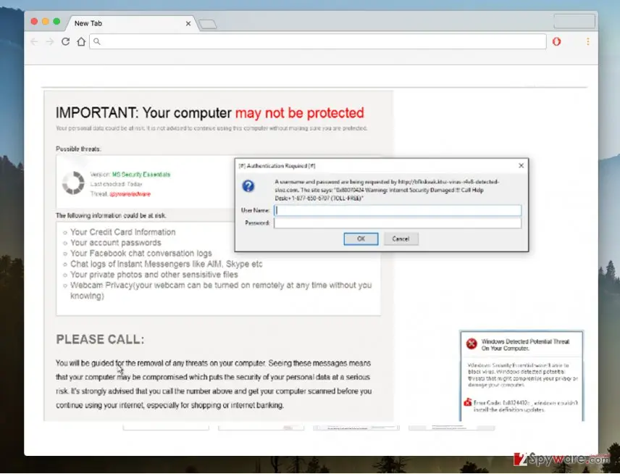Click the red 'spyware/adware' threat text
This screenshot has width=620, height=474.
130,194
